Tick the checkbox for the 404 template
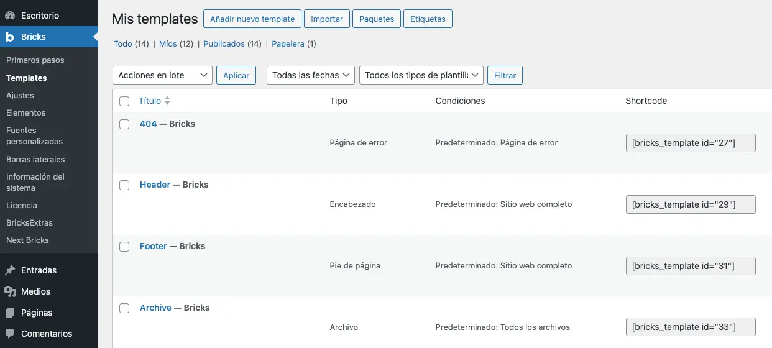The height and width of the screenshot is (348, 772). click(124, 124)
